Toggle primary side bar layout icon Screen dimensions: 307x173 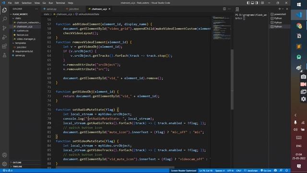(x=248, y=3)
